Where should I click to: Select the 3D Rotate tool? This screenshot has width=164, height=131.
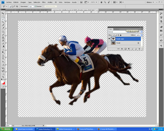pyautogui.click(x=3, y=68)
